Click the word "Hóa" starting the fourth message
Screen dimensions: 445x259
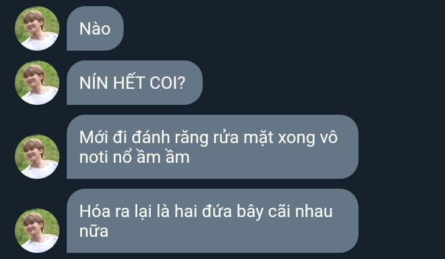click(95, 211)
